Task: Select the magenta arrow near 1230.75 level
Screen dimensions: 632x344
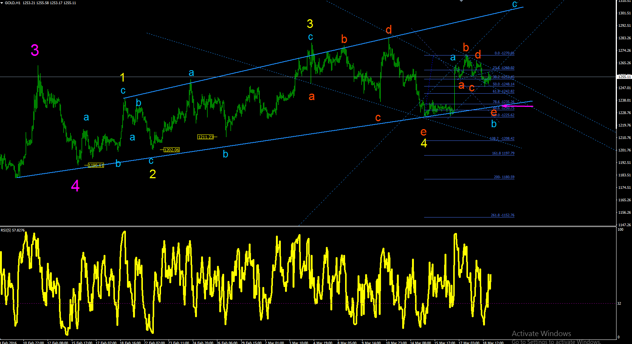Action: pos(517,106)
